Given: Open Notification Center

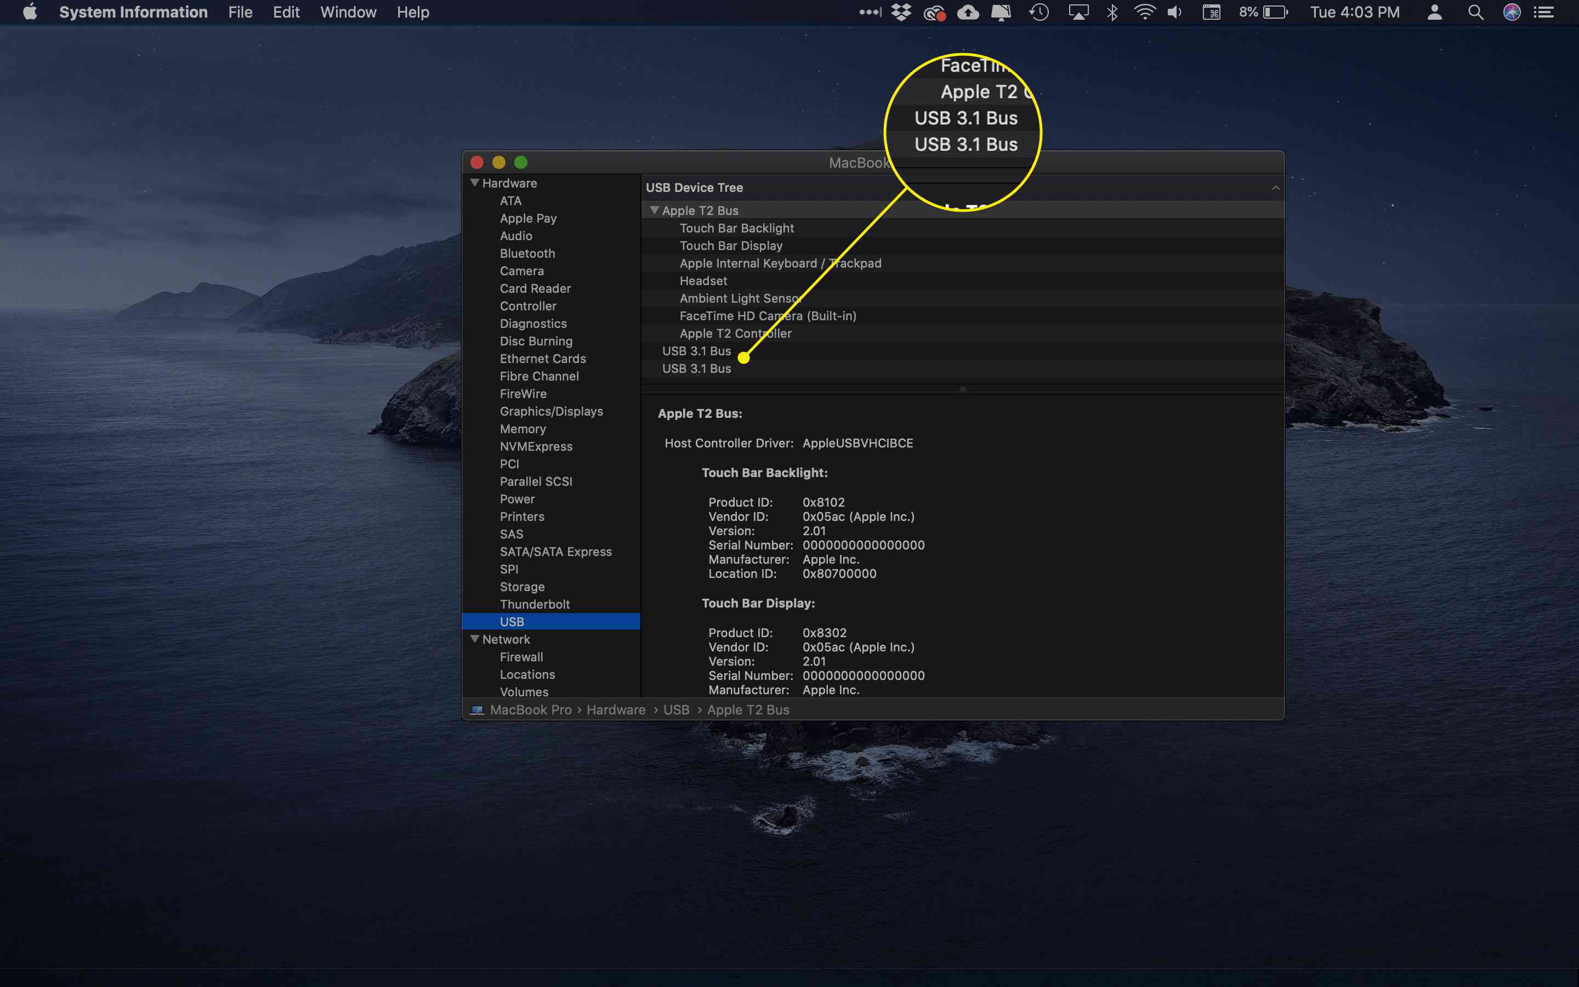Looking at the screenshot, I should (x=1543, y=13).
